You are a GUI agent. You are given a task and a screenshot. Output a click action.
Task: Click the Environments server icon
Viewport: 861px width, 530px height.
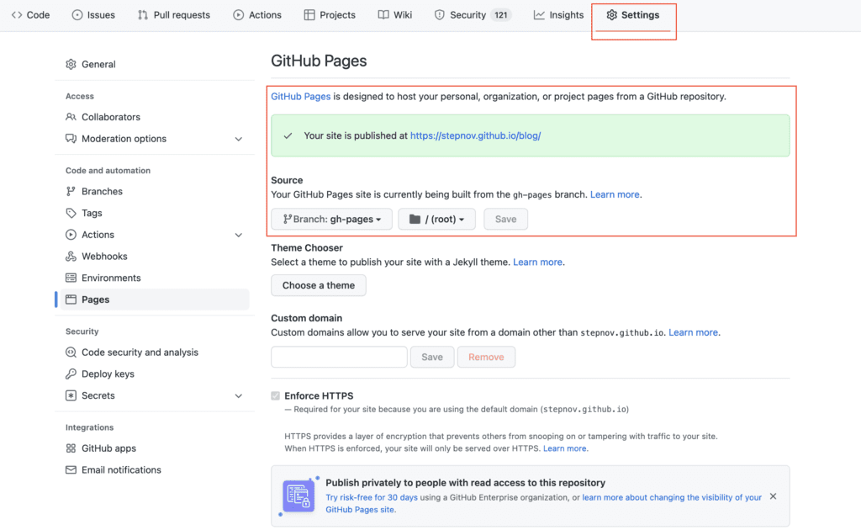coord(71,278)
